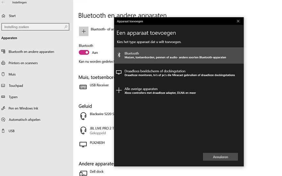Image resolution: width=282 pixels, height=176 pixels.
Task: Select the Blackwire headset icon
Action: coord(83,116)
